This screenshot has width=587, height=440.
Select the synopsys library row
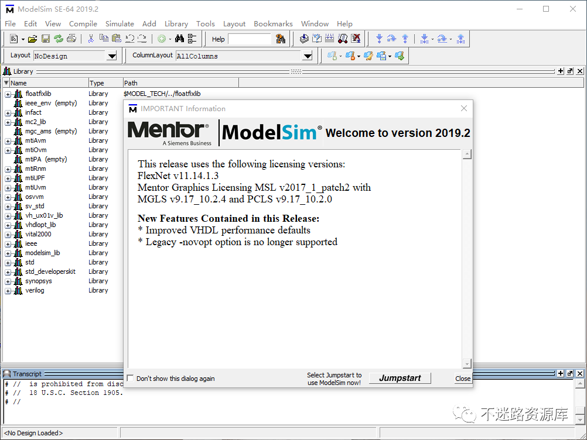[39, 281]
